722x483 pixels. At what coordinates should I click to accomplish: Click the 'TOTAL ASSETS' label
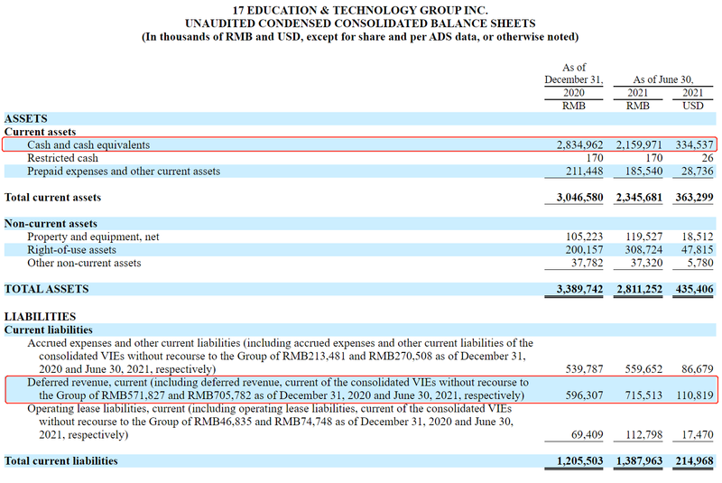click(x=46, y=289)
